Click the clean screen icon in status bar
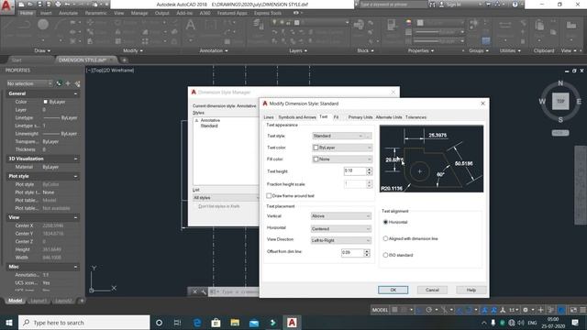 [573, 310]
